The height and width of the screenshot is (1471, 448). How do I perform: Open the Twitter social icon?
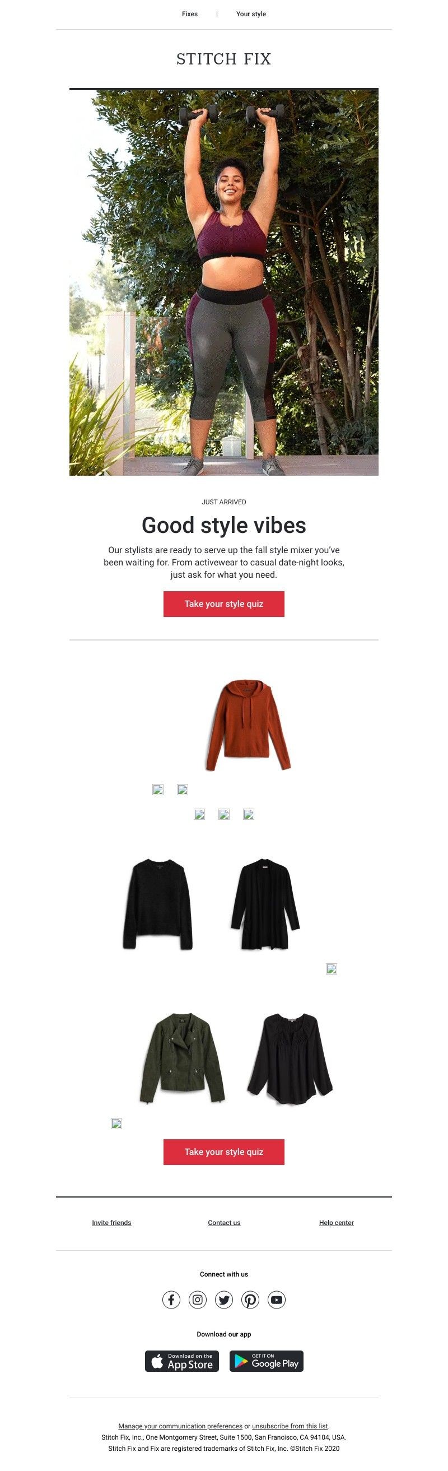[223, 1300]
